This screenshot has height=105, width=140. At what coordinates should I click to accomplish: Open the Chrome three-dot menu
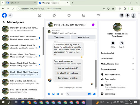pyautogui.click(x=137, y=9)
